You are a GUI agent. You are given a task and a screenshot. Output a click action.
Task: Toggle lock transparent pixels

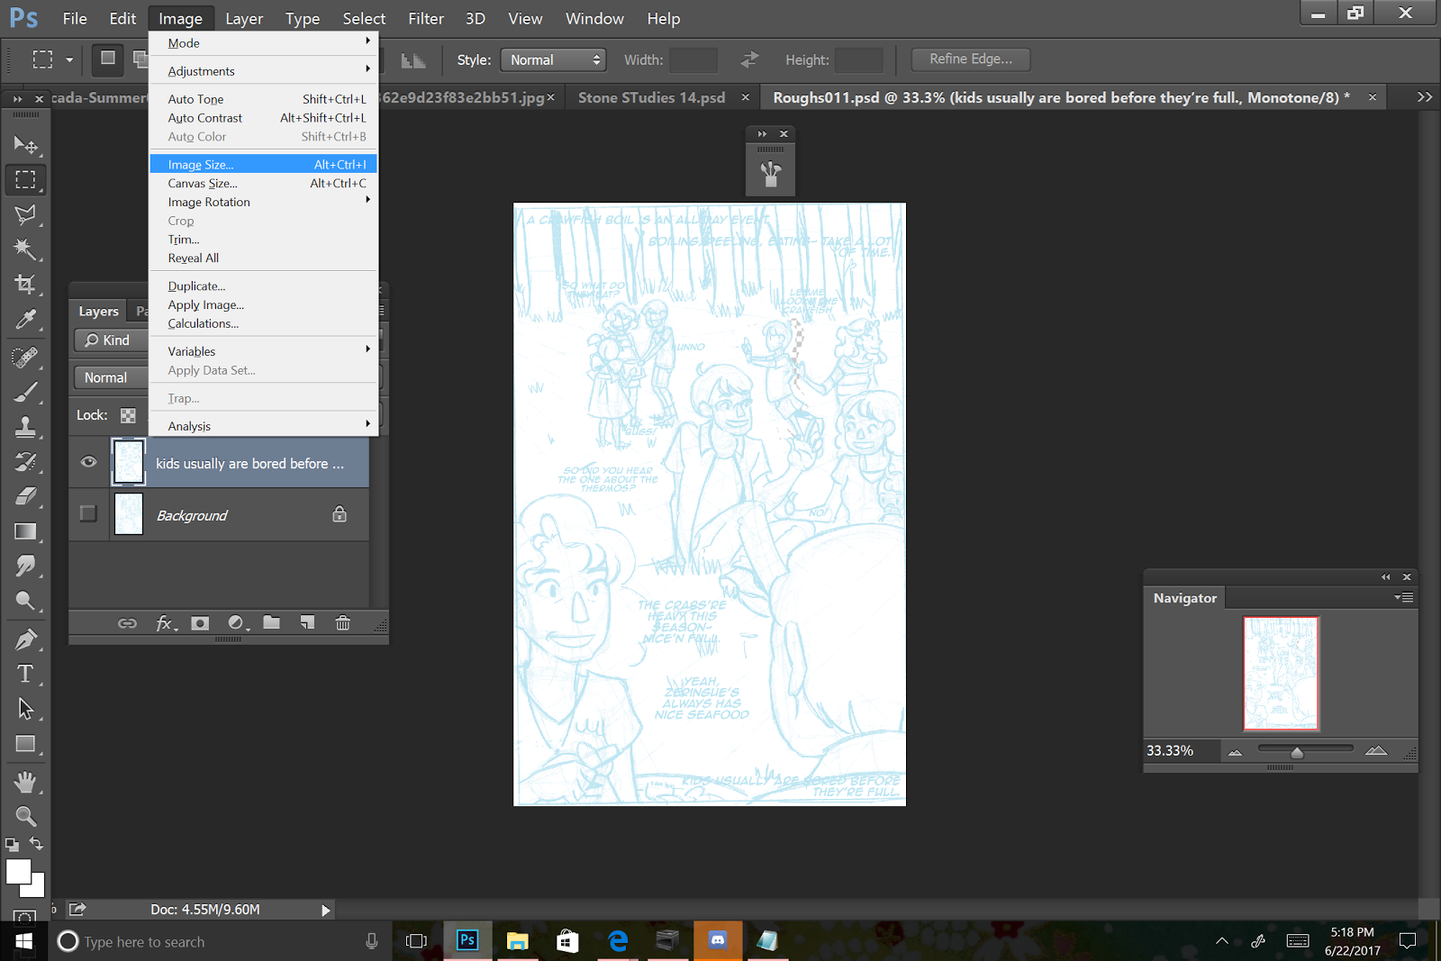point(128,415)
